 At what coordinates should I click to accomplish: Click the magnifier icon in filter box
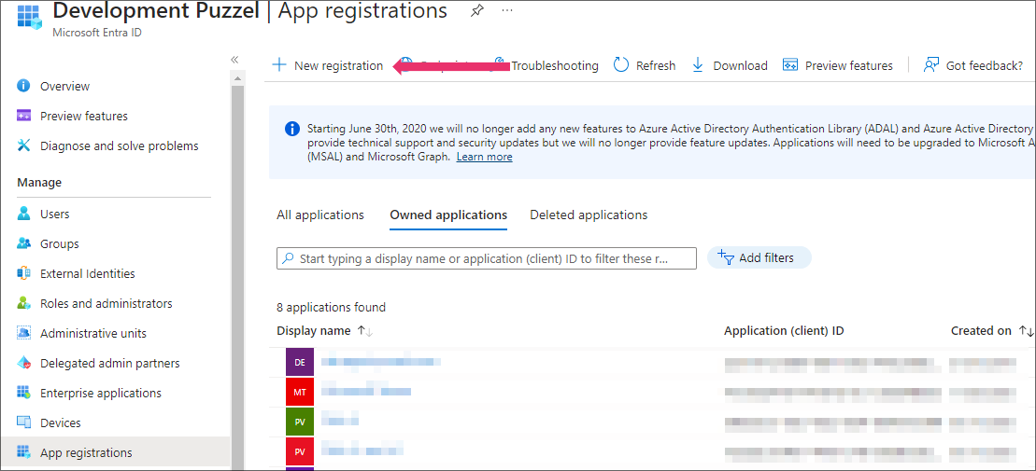pyautogui.click(x=288, y=258)
